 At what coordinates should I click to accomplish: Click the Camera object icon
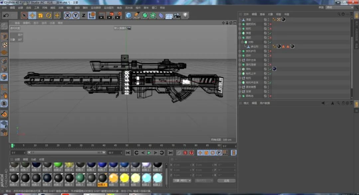click(177, 15)
